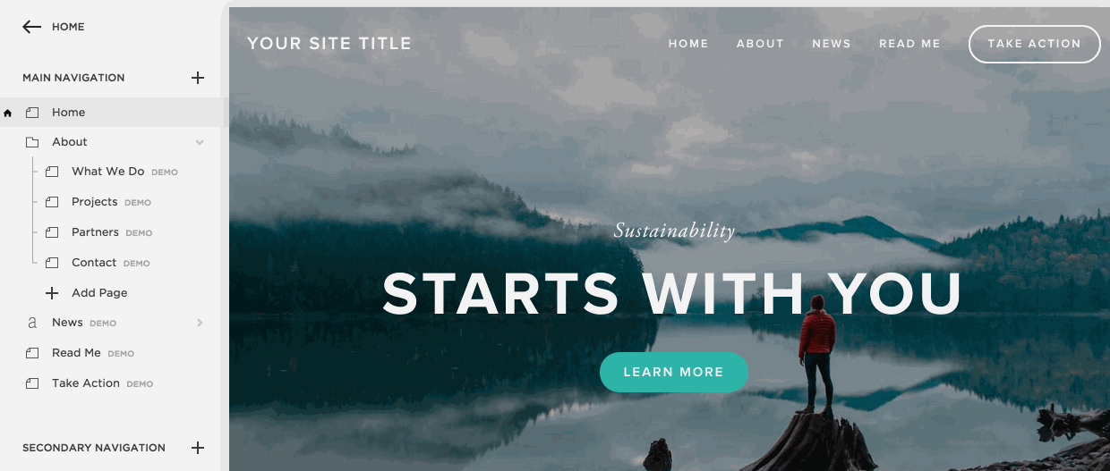Screen dimensions: 1110x471
Task: Click the page icon beside Projects
Action: pyautogui.click(x=52, y=202)
